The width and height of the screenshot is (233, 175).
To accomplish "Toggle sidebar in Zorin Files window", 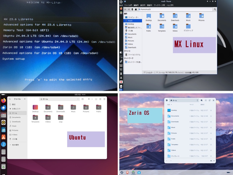I will tap(167, 101).
